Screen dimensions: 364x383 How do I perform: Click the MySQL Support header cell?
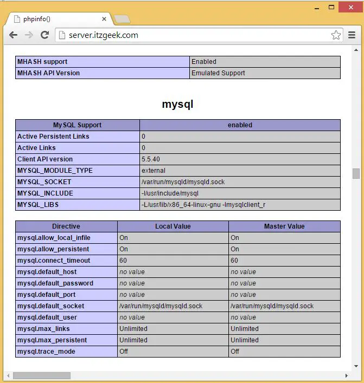pos(77,125)
